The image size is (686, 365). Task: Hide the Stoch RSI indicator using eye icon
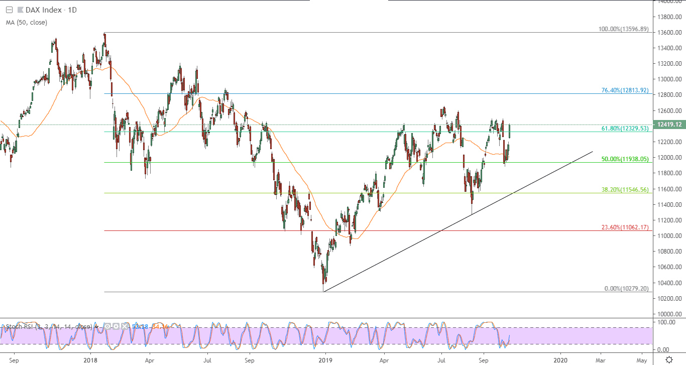pos(107,327)
